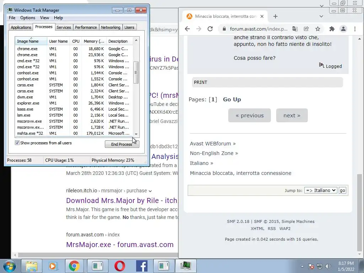Screen dimensions: 364x273
Task: Open the Facebook taskbar icon
Action: 141,266
